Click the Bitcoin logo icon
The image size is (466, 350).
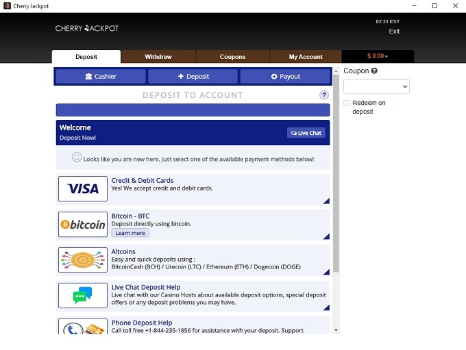tap(83, 225)
